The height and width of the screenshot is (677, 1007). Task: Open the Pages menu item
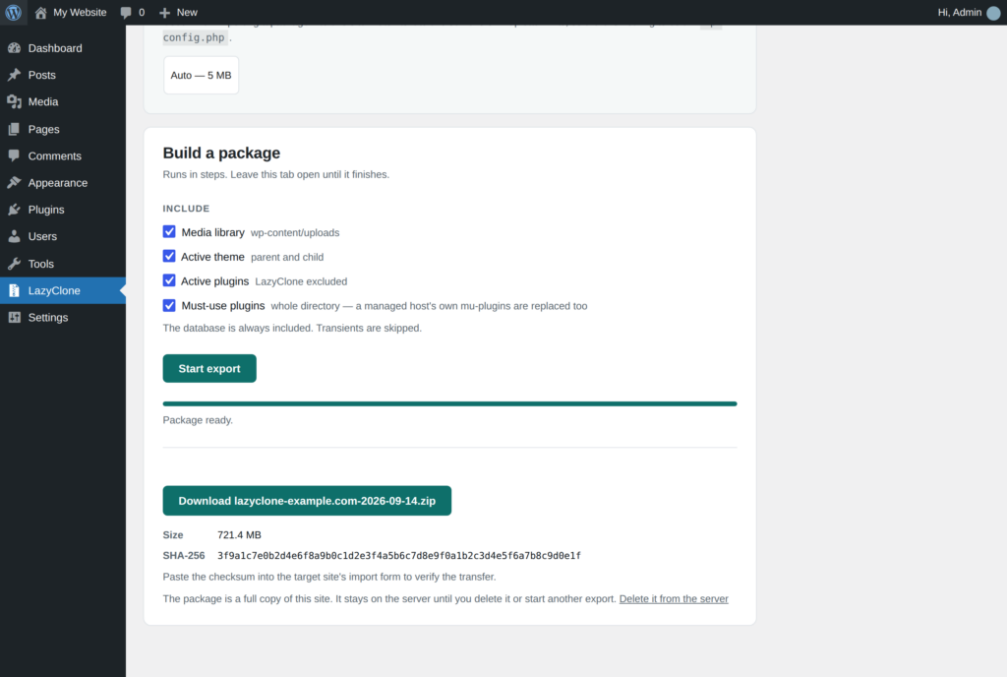63,129
